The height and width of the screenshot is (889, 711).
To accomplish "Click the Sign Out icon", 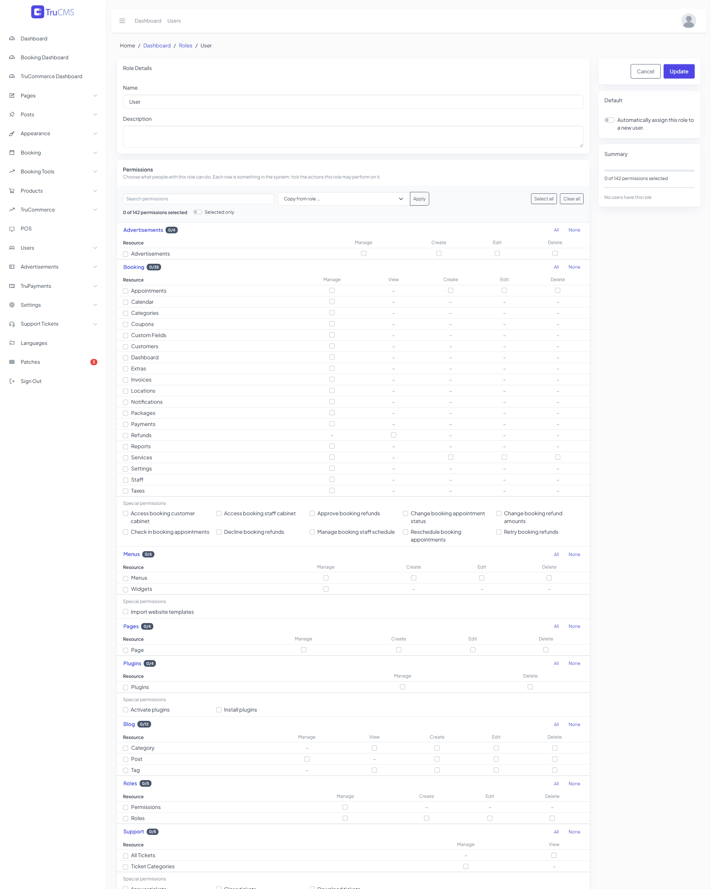I will (x=12, y=382).
